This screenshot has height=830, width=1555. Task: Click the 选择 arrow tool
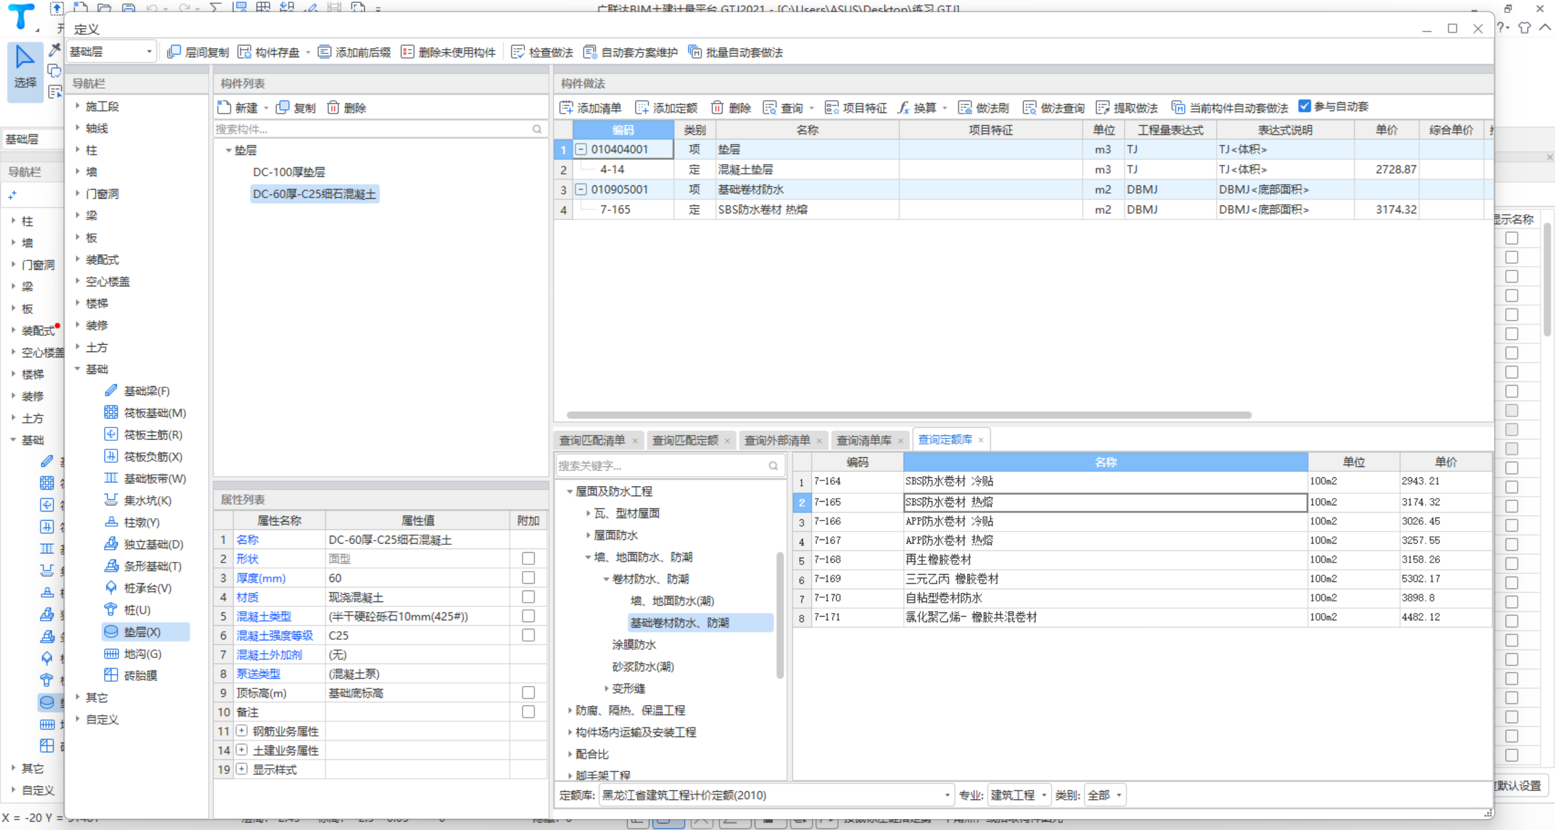coord(25,71)
